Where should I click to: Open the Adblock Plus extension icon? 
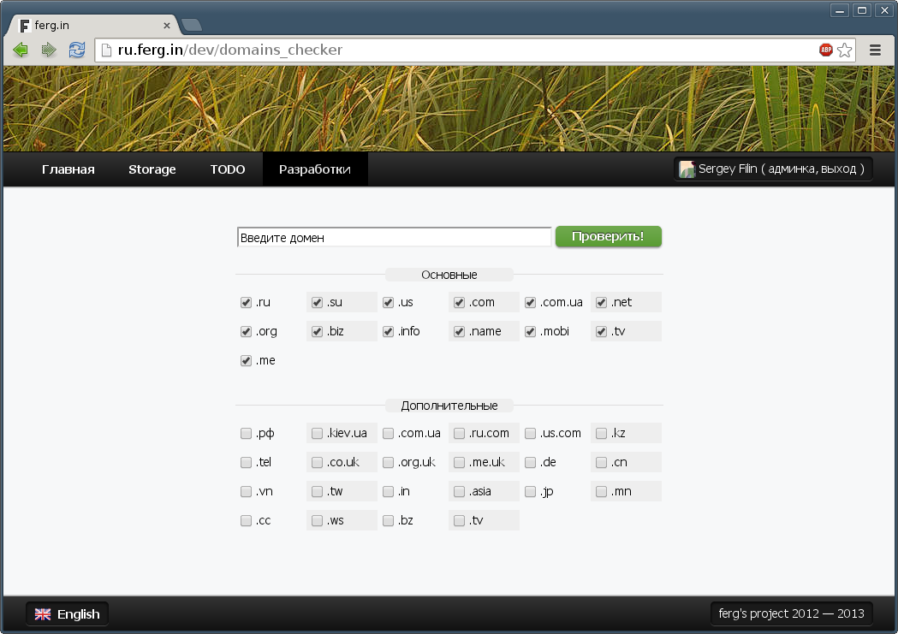coord(825,50)
